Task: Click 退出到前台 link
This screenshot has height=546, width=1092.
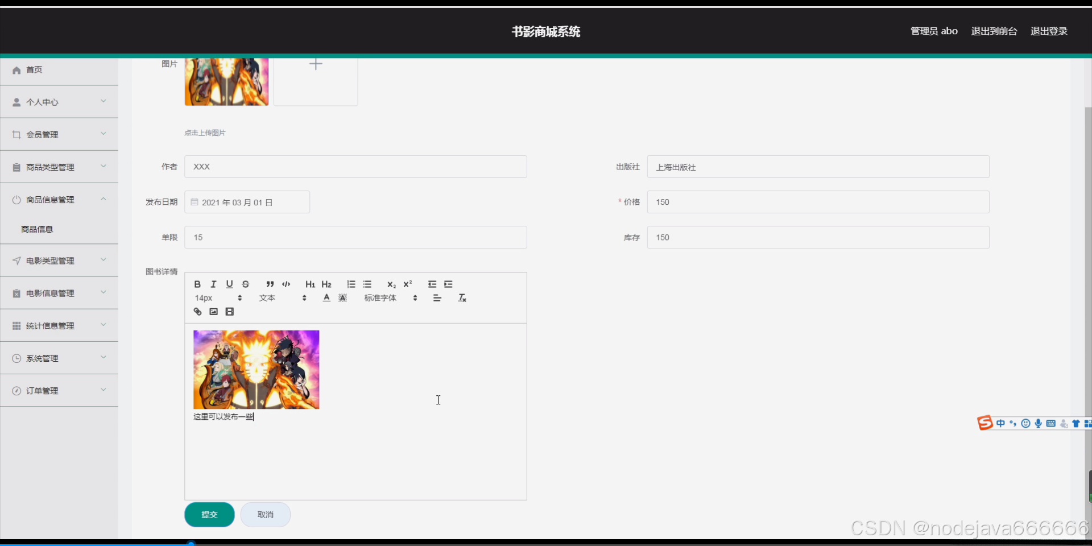Action: (x=994, y=31)
